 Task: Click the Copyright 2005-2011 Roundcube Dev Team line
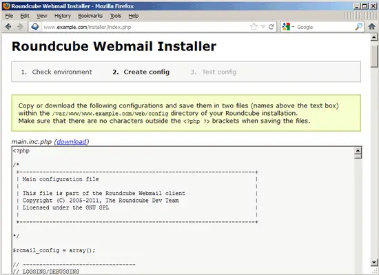pyautogui.click(x=101, y=201)
